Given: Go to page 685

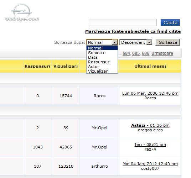Looking at the screenshot, I should (x=136, y=53).
